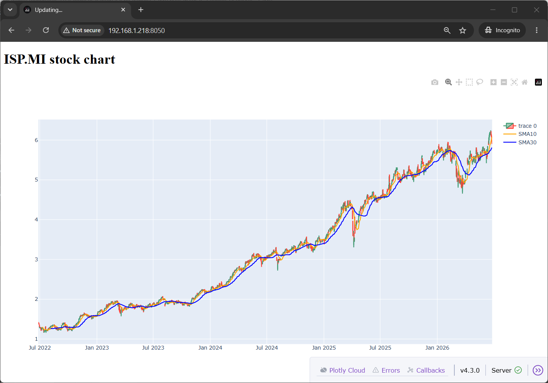Viewport: 548px width, 383px height.
Task: Open the Chrome three-dot menu
Action: click(536, 30)
